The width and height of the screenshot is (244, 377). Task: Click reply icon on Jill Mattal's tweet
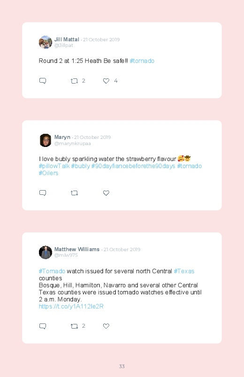[43, 81]
